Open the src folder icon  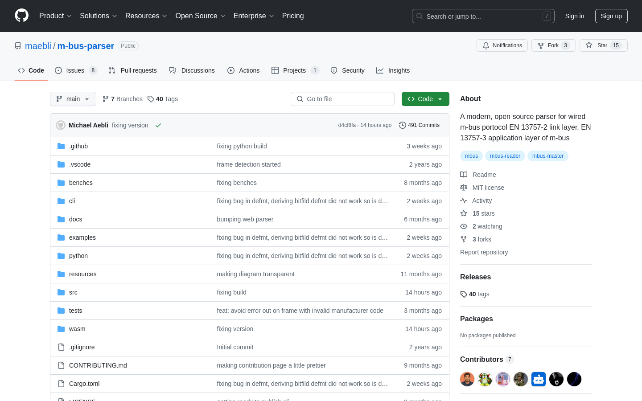click(61, 292)
